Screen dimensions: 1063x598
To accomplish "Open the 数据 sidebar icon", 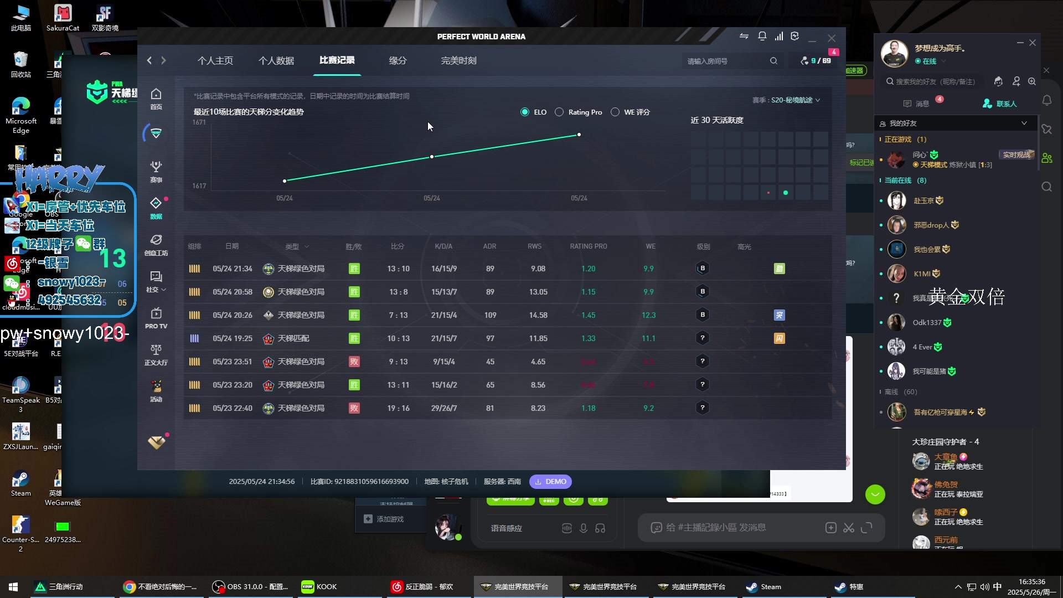I will [x=156, y=208].
